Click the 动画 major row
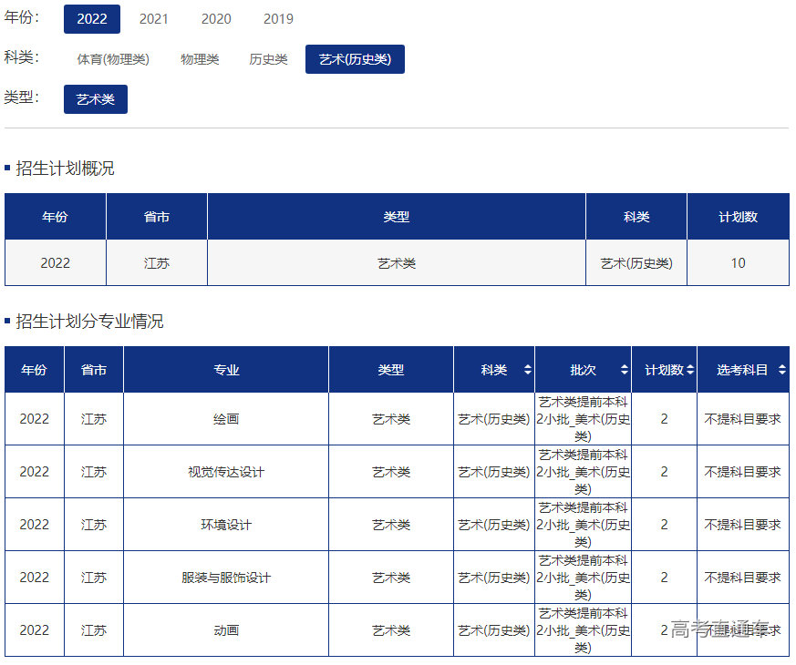Image resolution: width=796 pixels, height=665 pixels. [226, 630]
